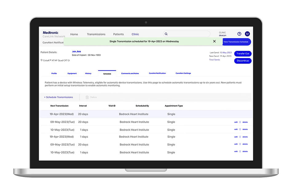Click 1 days in the 19-Apr-2023 row
This screenshot has height=194, width=292.
point(84,137)
